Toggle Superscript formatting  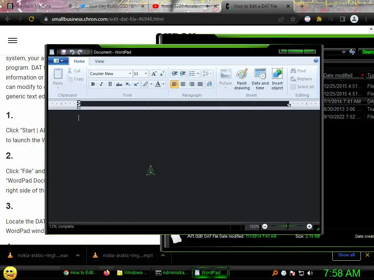136,84
